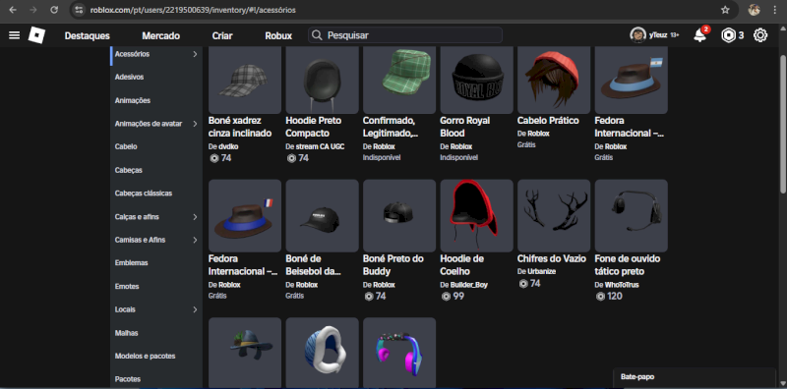Select Pacotes category in sidebar
Viewport: 787px width, 389px height.
tap(128, 379)
